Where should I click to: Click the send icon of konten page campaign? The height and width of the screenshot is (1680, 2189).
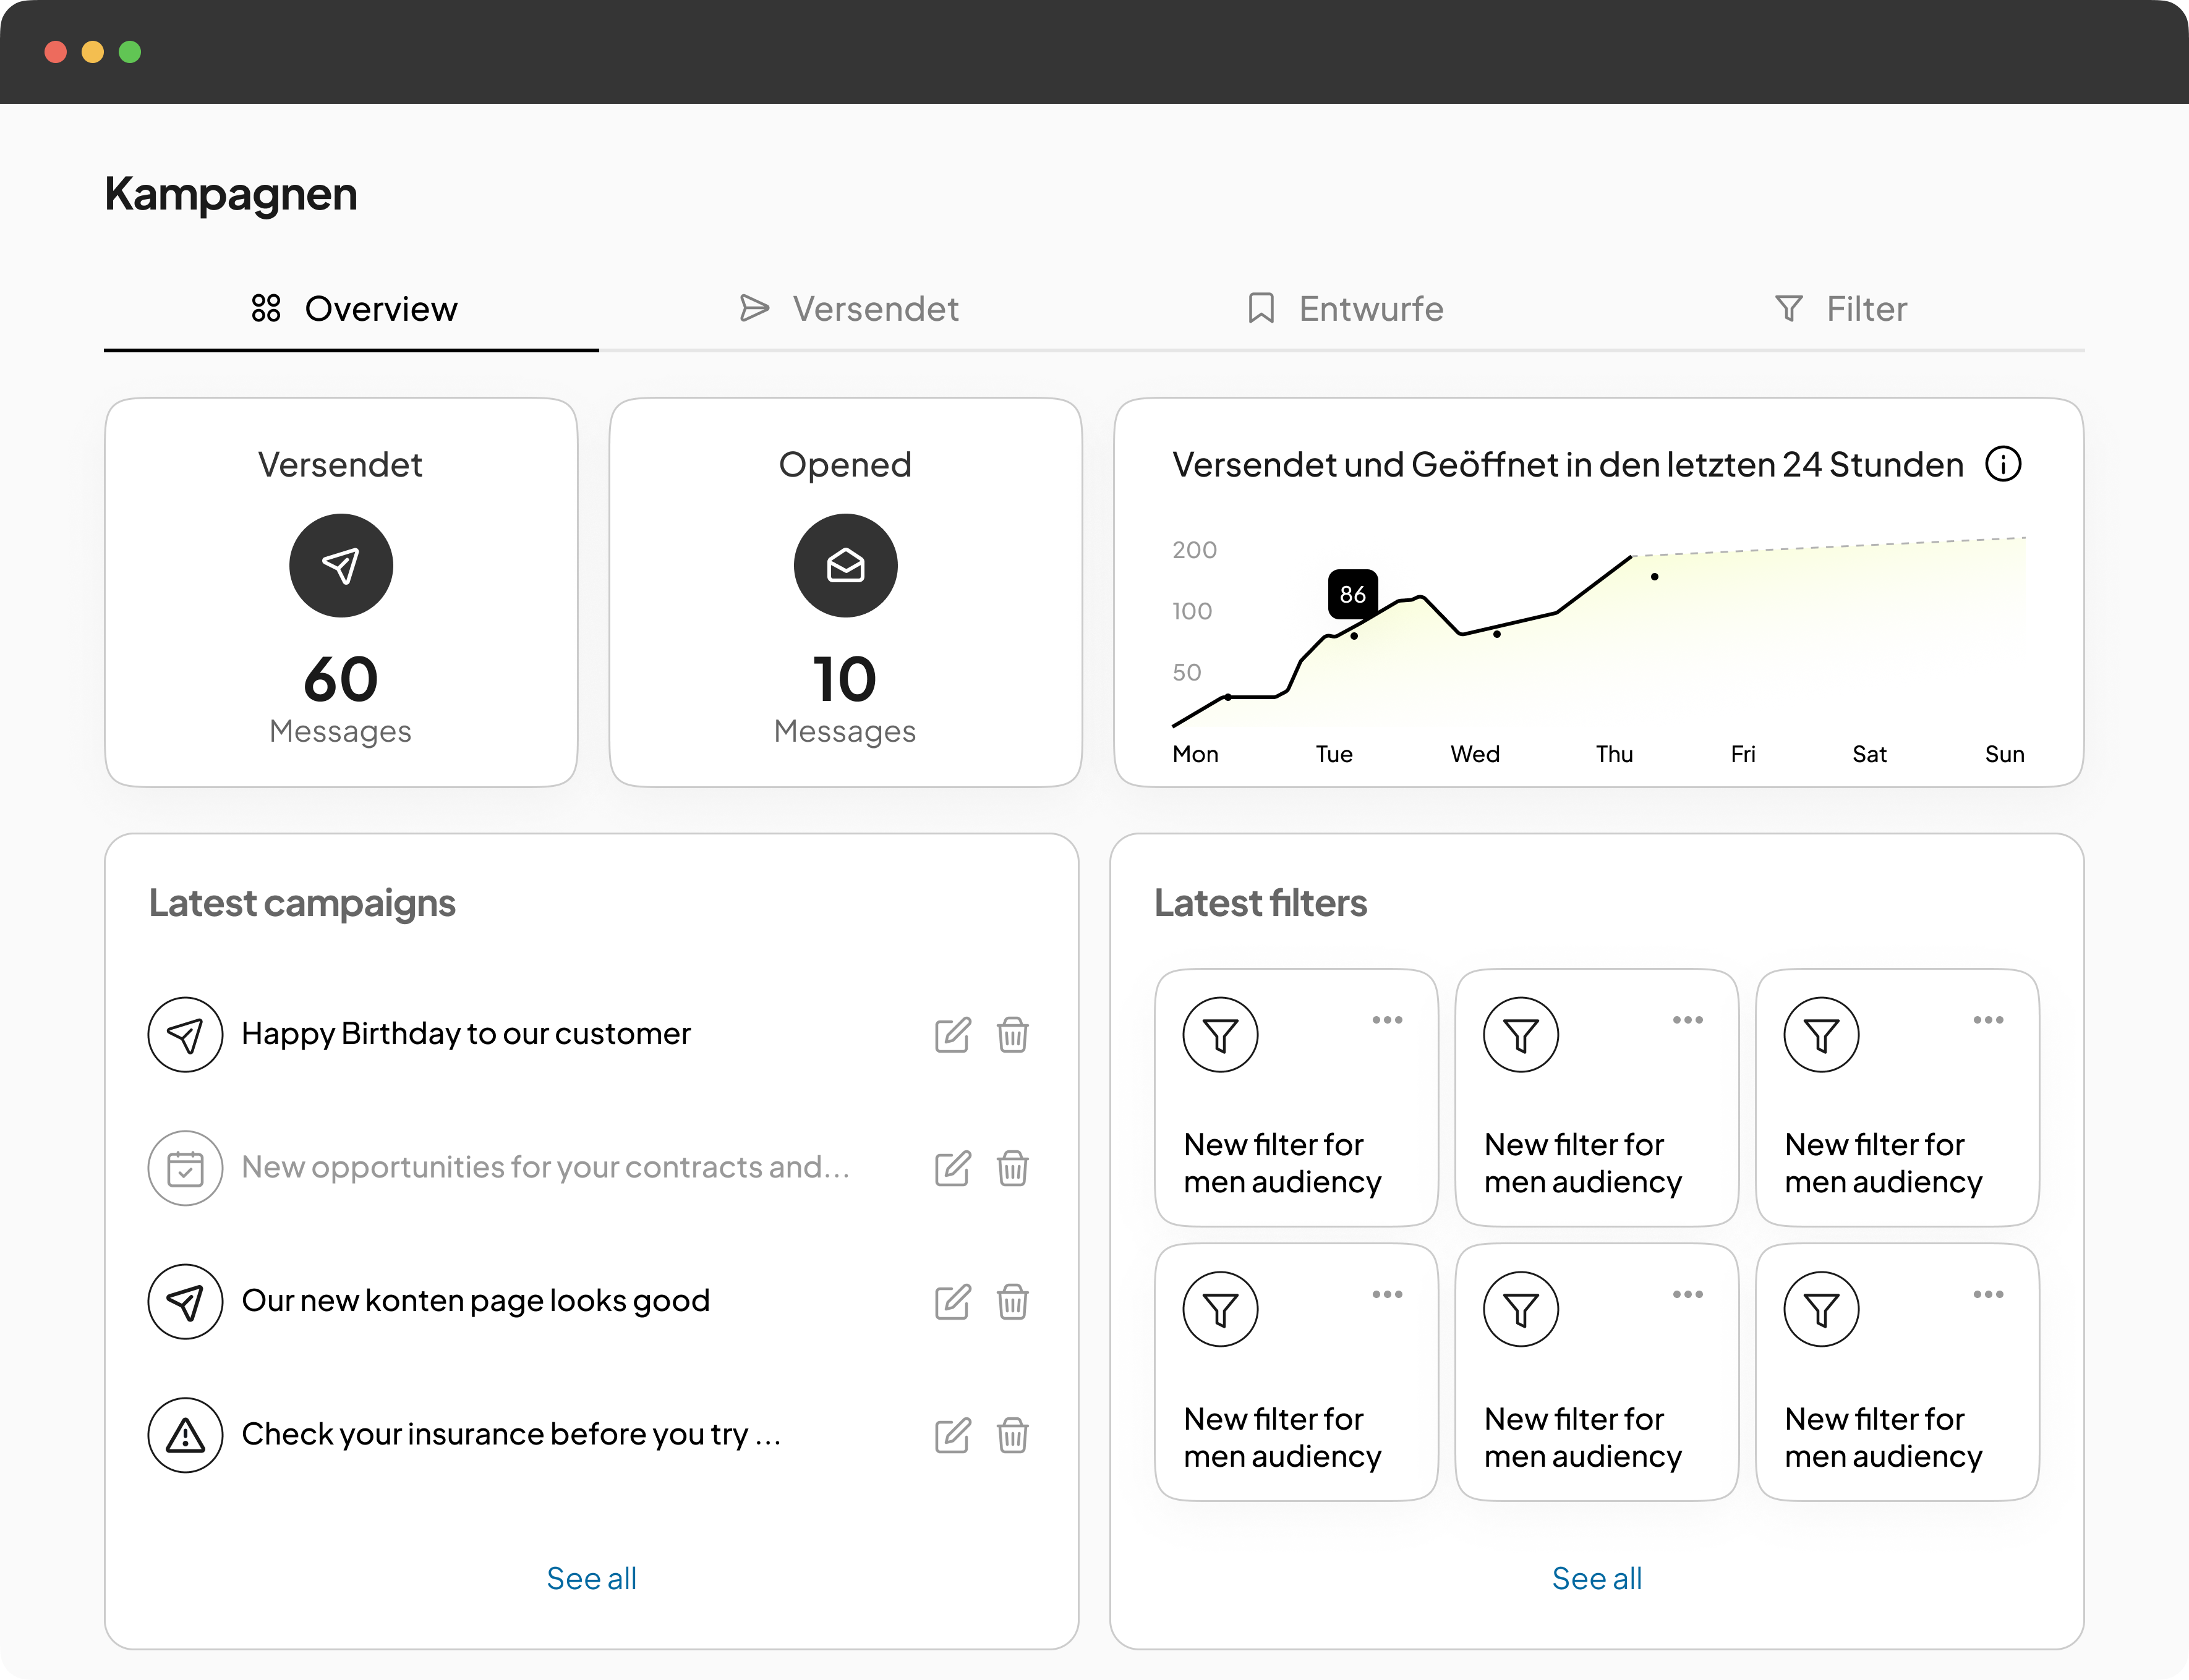click(x=185, y=1301)
